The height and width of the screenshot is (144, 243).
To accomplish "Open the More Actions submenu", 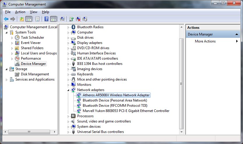I will (213, 41).
